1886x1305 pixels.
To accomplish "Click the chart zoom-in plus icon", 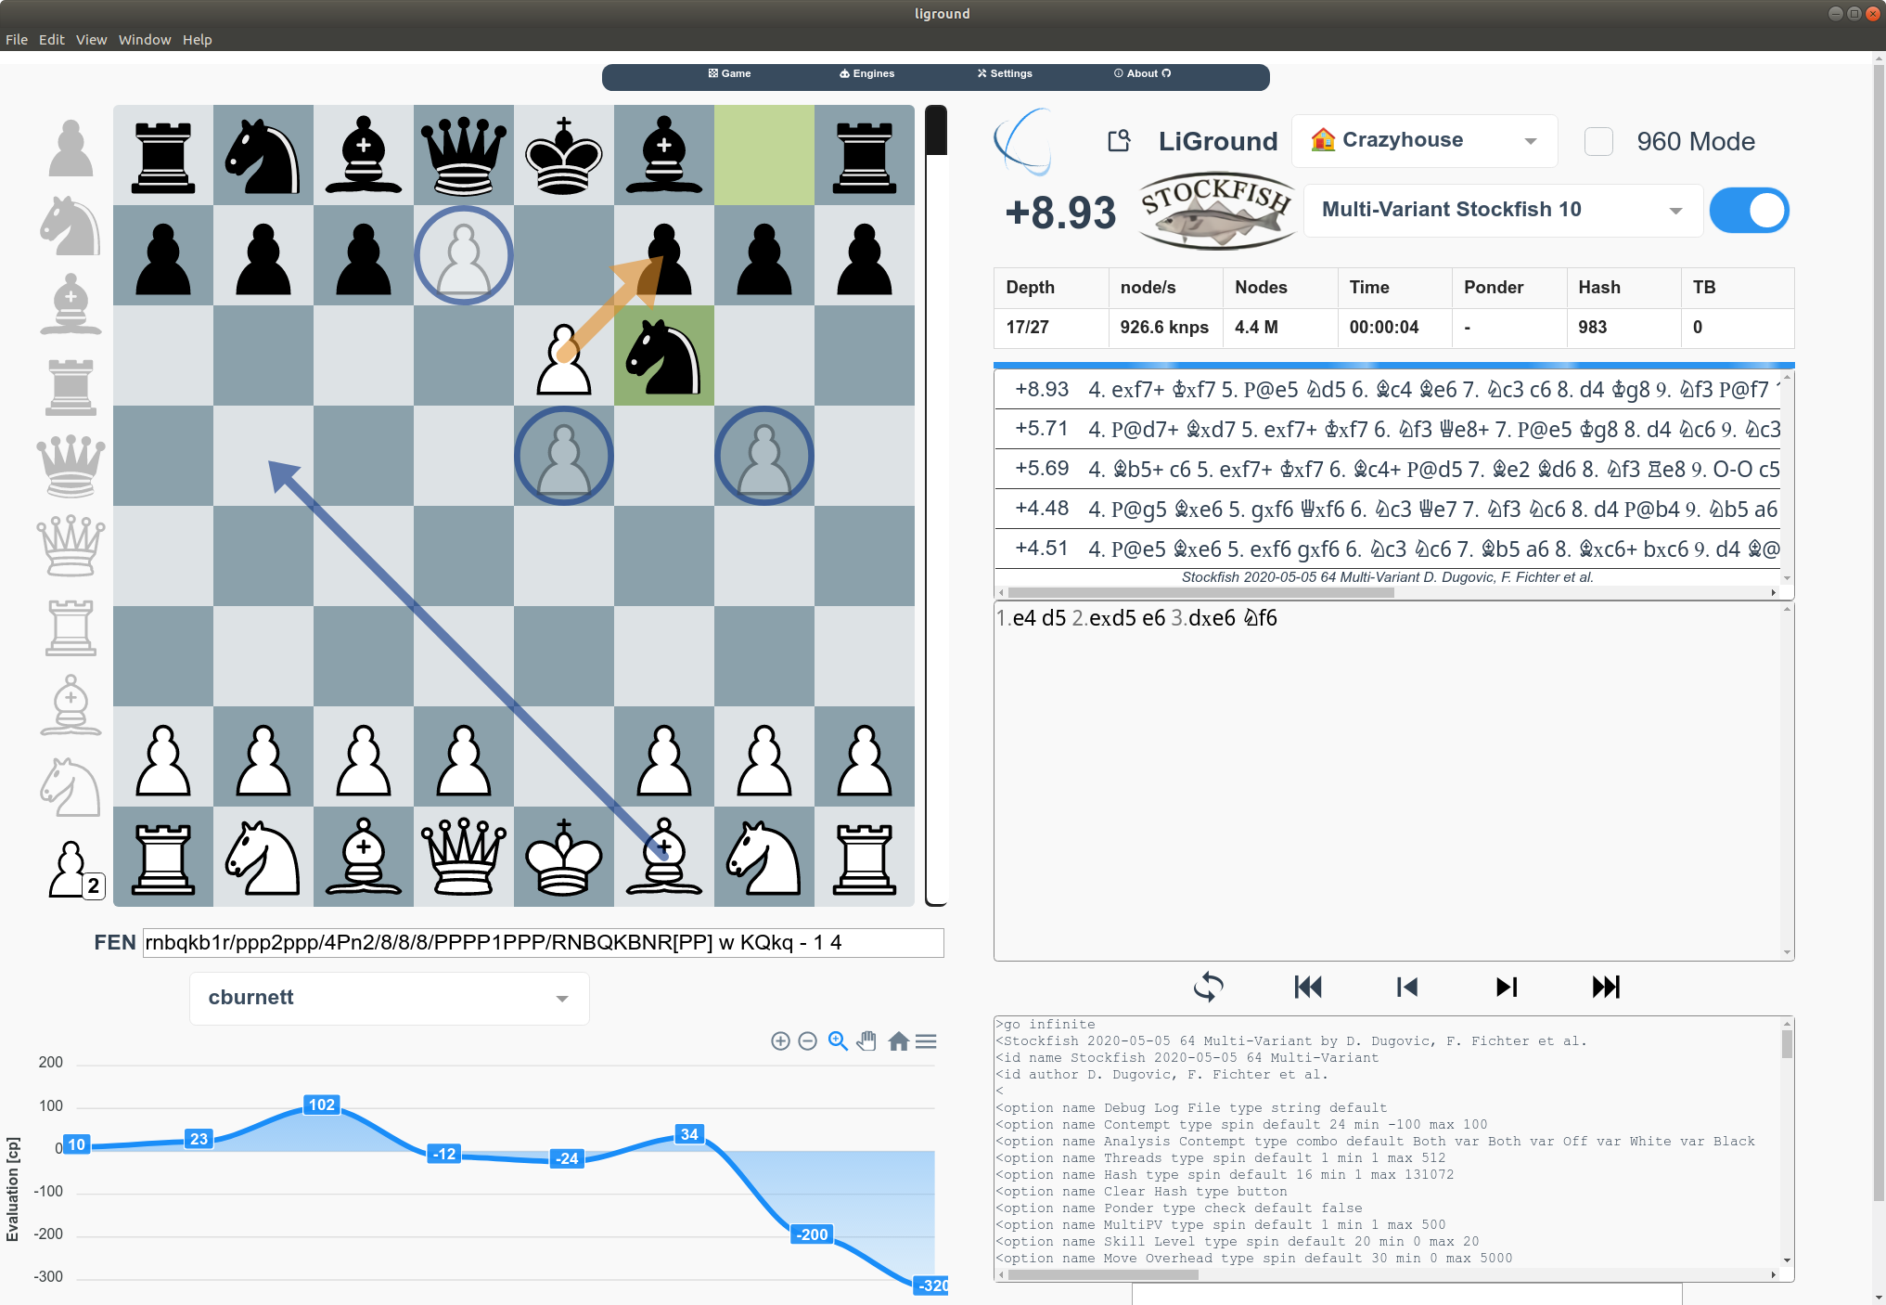I will [780, 1041].
